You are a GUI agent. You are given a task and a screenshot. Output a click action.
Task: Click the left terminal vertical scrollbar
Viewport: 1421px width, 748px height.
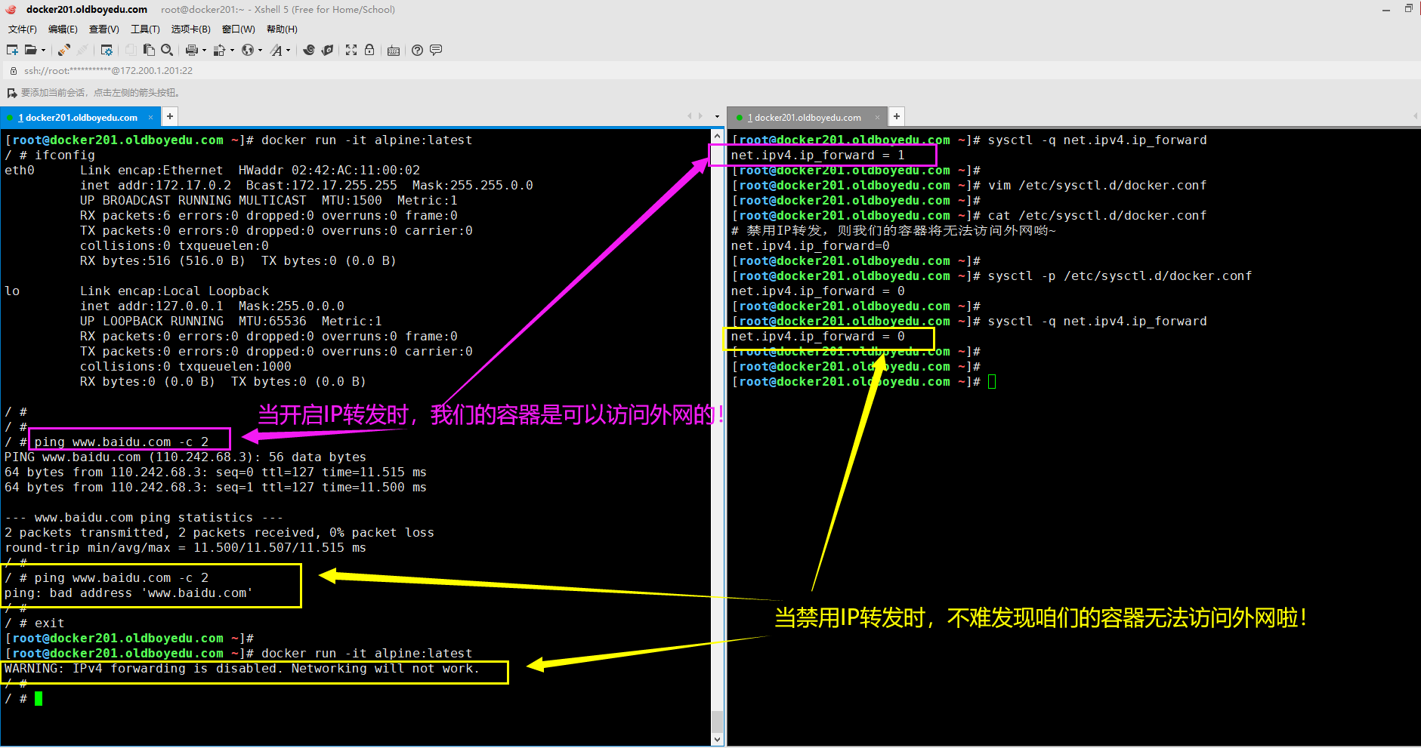pos(717,438)
